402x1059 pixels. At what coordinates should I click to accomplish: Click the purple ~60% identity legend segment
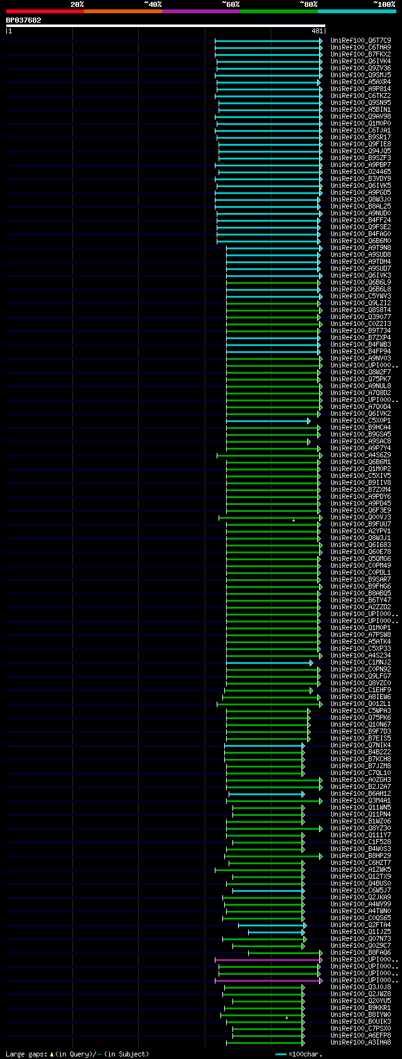point(200,11)
